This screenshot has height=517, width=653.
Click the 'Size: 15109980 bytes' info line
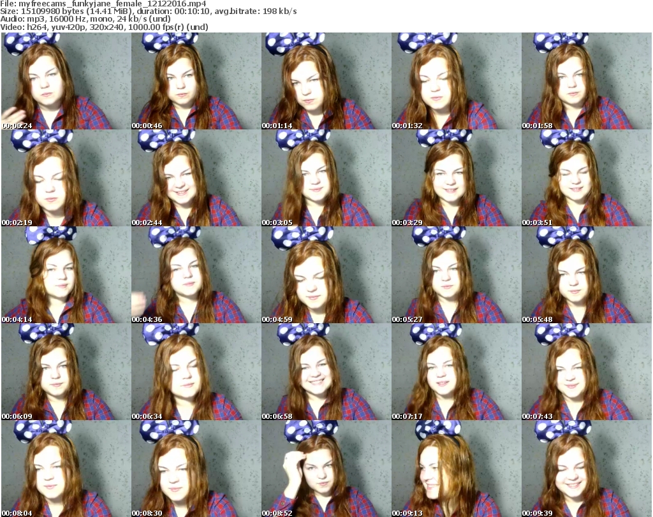pos(149,11)
